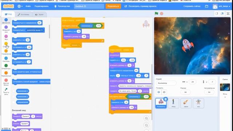
Task: Select the stage backdrop thumbnail
Action: click(225, 87)
